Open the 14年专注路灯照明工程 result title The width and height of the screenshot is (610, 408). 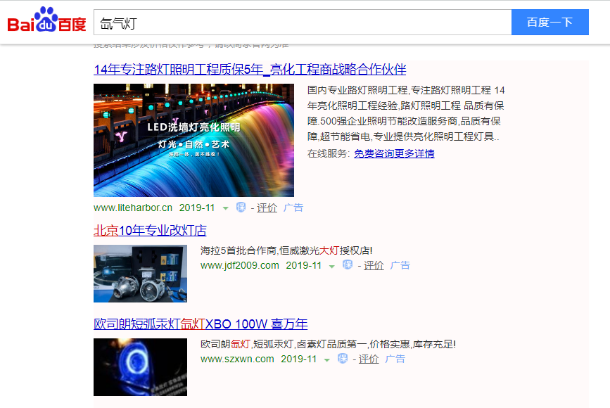(250, 70)
